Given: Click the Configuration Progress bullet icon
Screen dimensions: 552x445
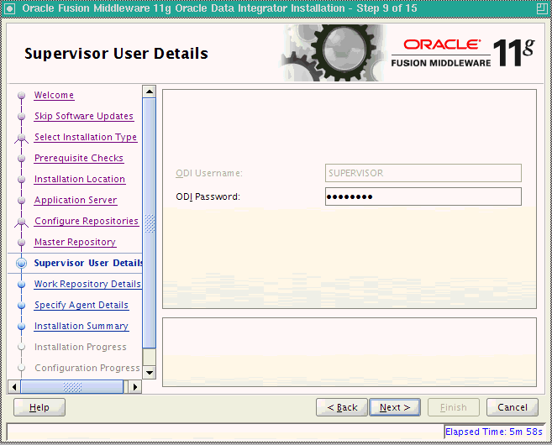Looking at the screenshot, I should click(22, 368).
